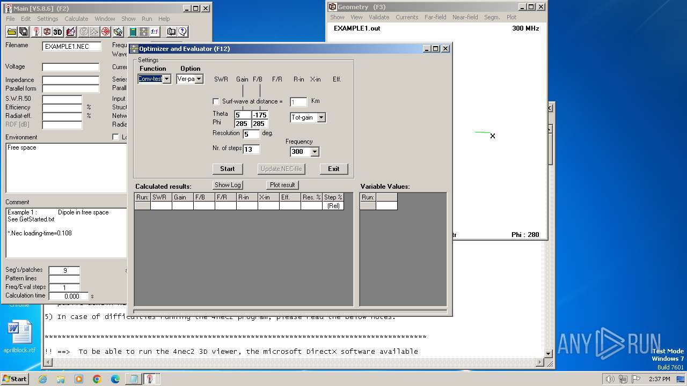Click the line chart plot icon in Main toolbar
This screenshot has width=687, height=386.
pyautogui.click(x=94, y=32)
